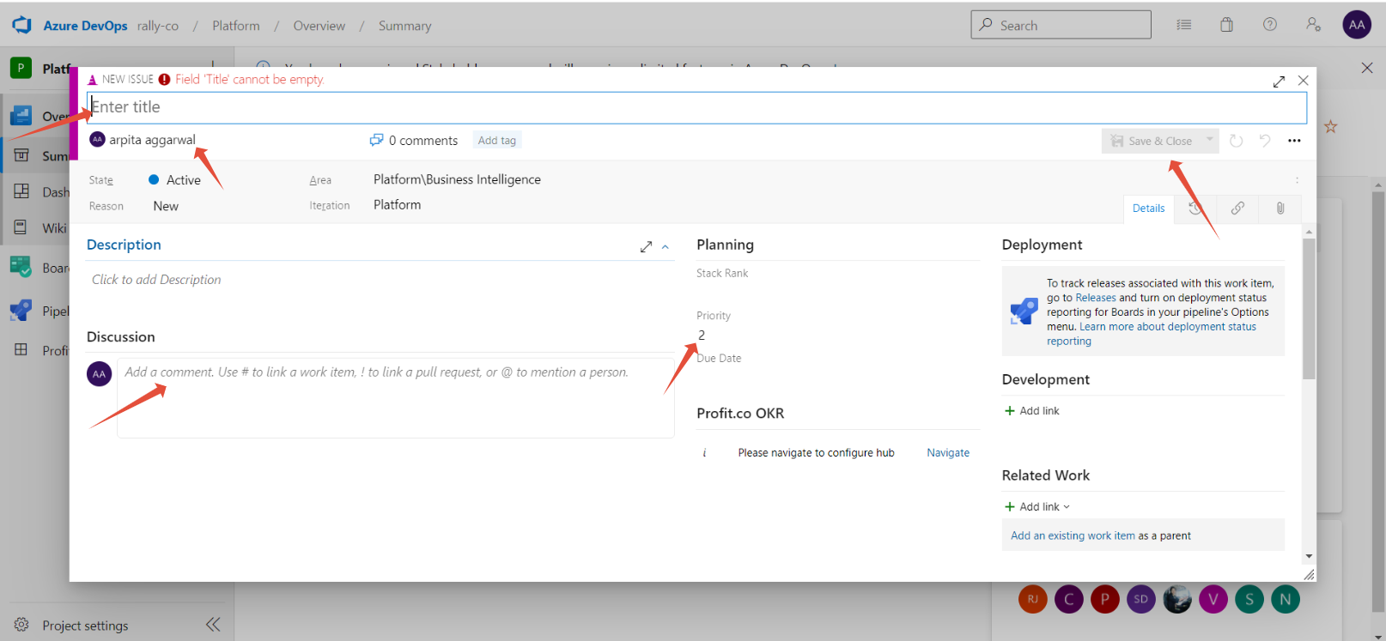This screenshot has width=1386, height=641.
Task: Open the Boards sidebar icon
Action: pos(21,267)
